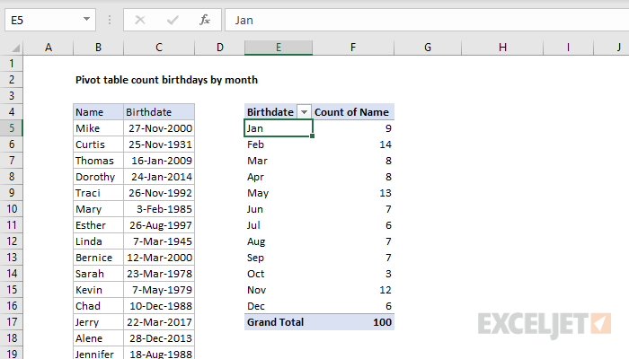Screen dimensions: 629x359
Task: Click the 'Birthdate' header in column C
Action: click(159, 112)
